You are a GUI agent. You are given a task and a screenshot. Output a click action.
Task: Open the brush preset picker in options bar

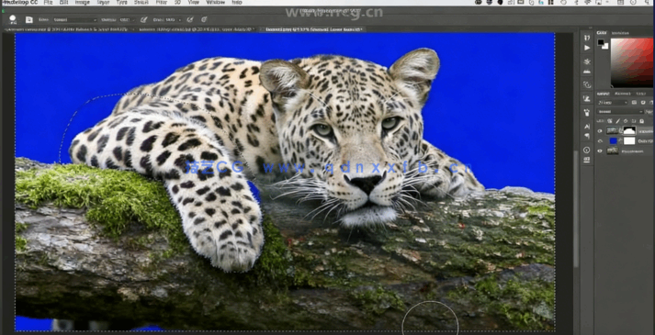[x=13, y=19]
